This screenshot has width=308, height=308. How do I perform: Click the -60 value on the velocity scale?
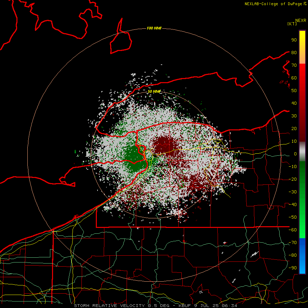point(293,230)
